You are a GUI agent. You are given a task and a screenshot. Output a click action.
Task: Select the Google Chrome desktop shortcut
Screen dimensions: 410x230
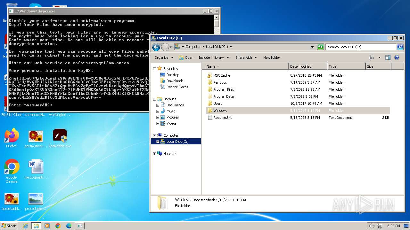12,171
